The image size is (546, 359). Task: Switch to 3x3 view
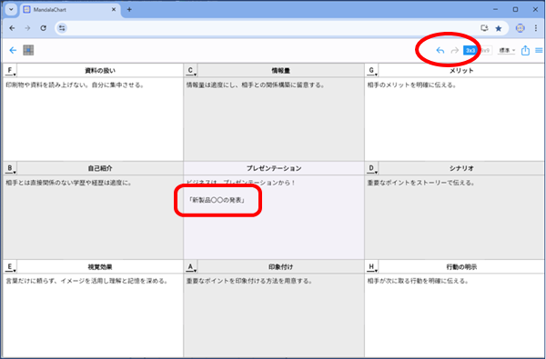click(470, 50)
